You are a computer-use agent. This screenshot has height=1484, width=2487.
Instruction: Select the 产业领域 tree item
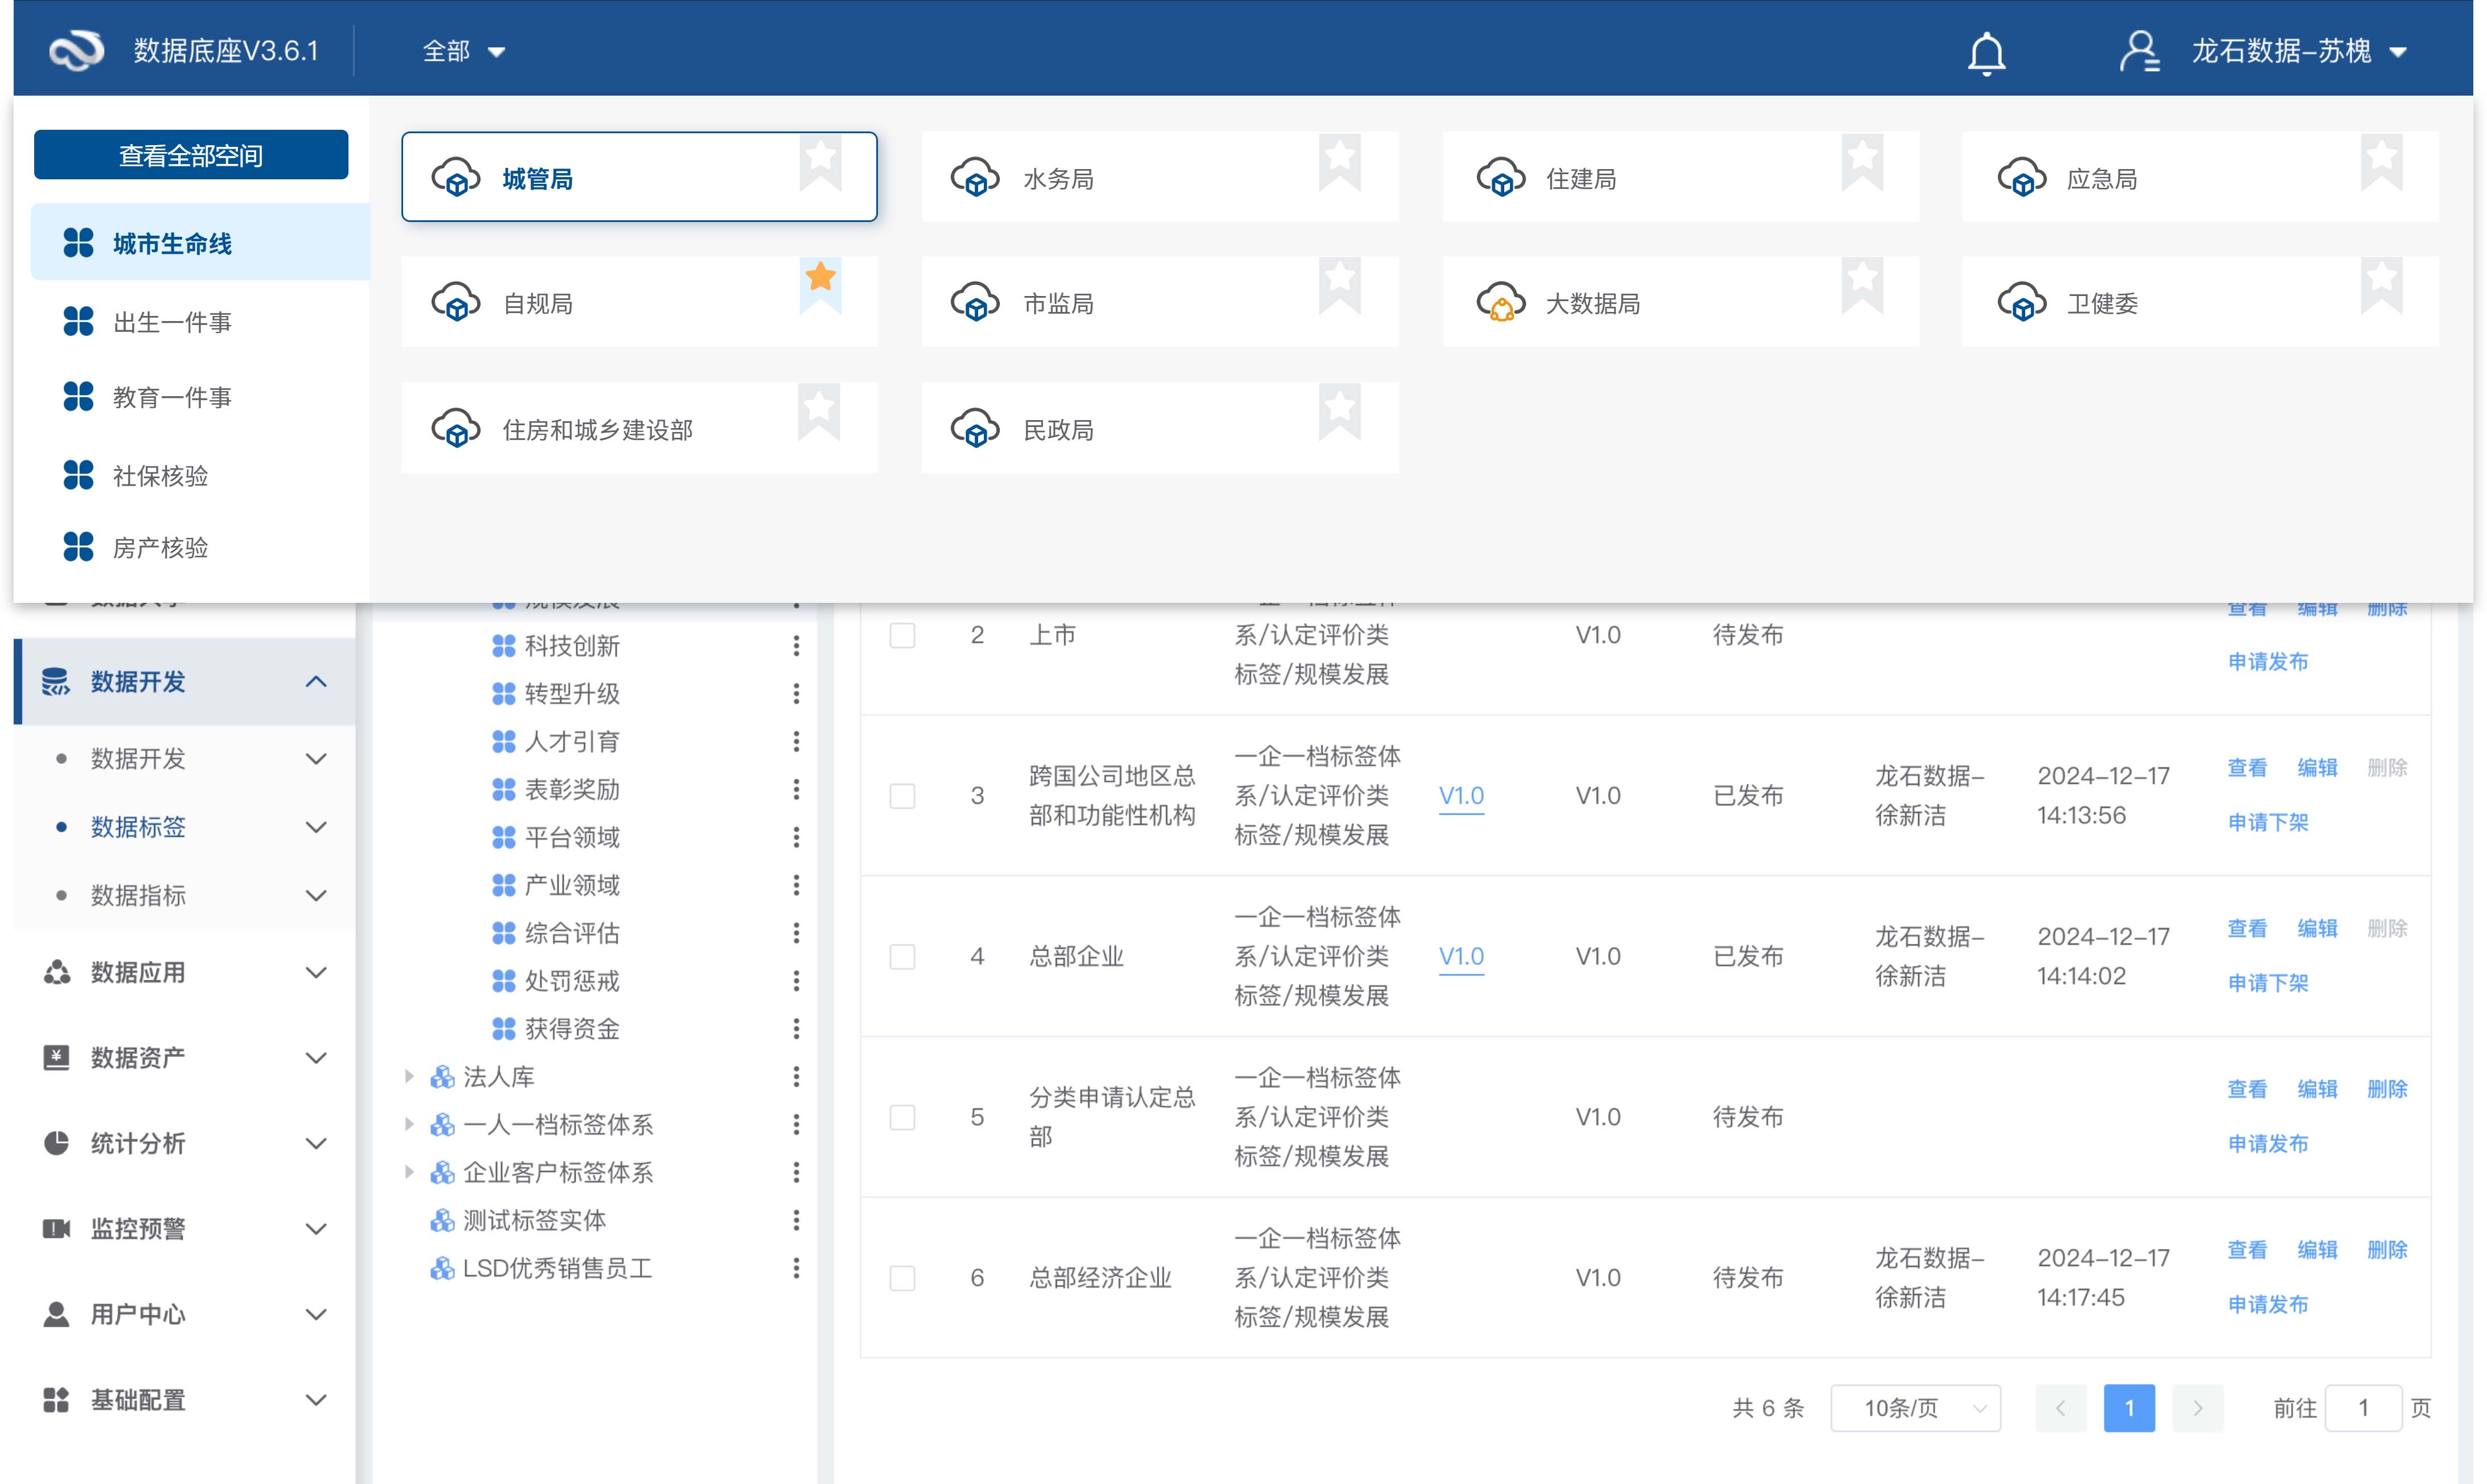coord(572,885)
